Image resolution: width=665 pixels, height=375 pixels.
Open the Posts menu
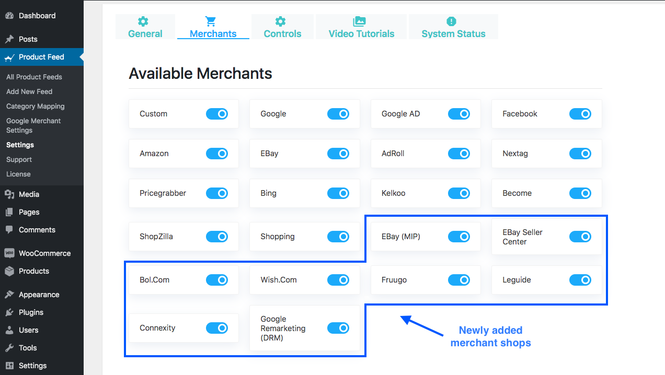[42, 39]
